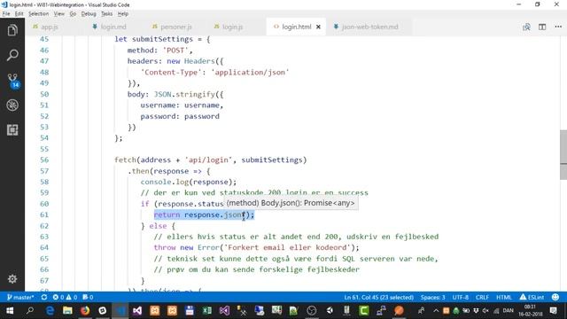Click the master branch indicator in status bar

pos(20,298)
